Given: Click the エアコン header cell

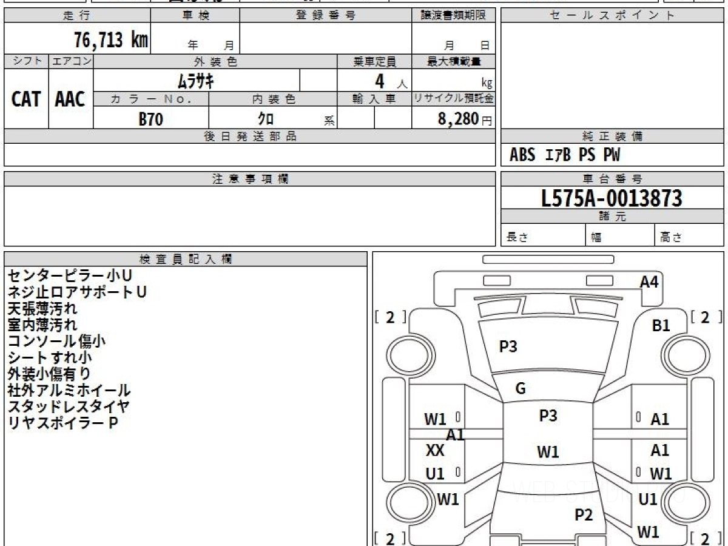Looking at the screenshot, I should point(71,61).
